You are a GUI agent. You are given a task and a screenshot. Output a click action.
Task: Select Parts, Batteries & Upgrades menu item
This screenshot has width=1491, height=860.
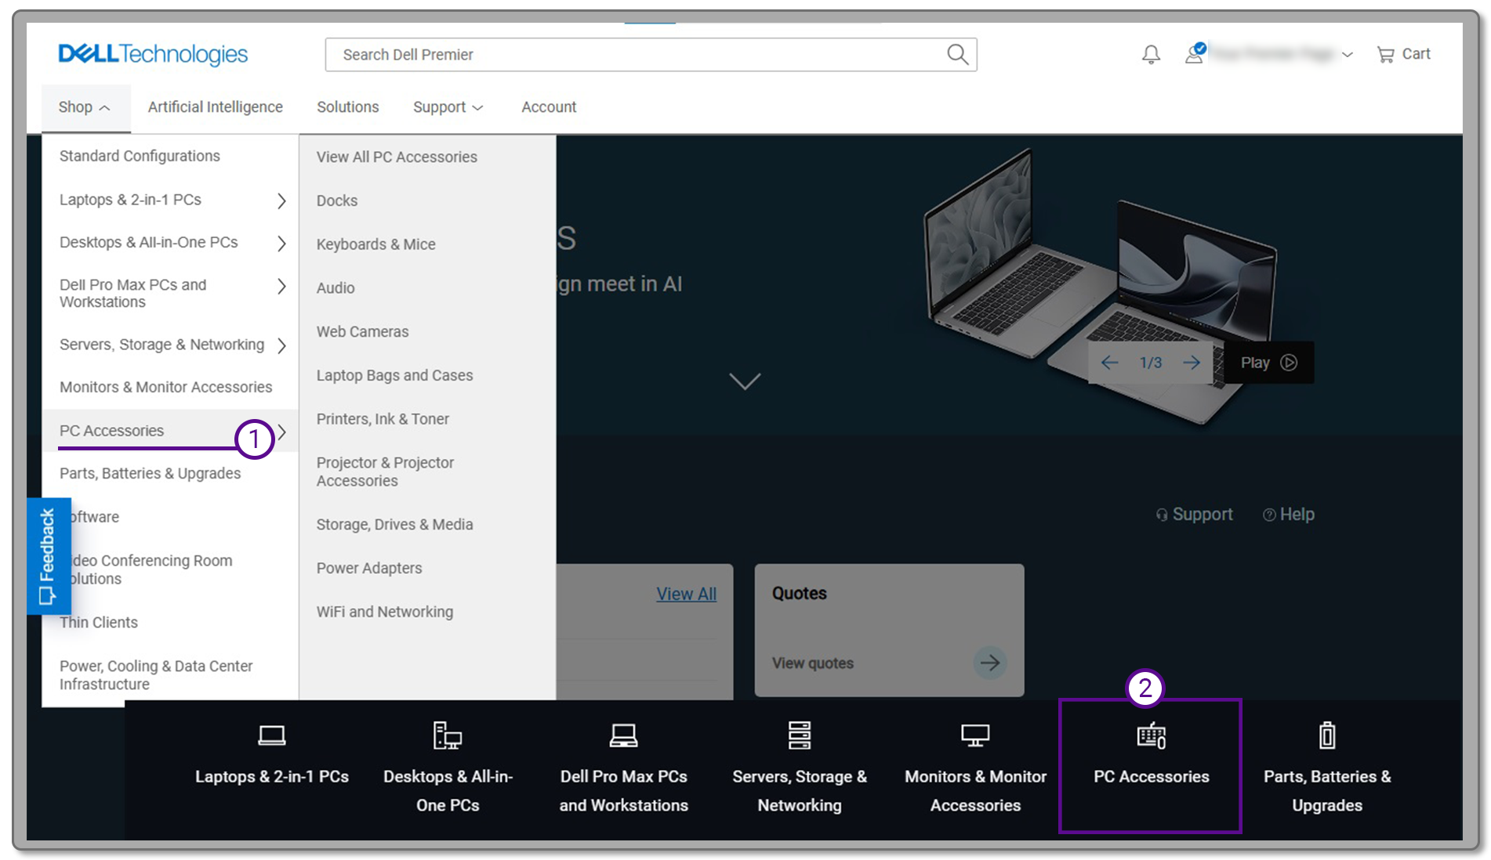[x=151, y=473]
